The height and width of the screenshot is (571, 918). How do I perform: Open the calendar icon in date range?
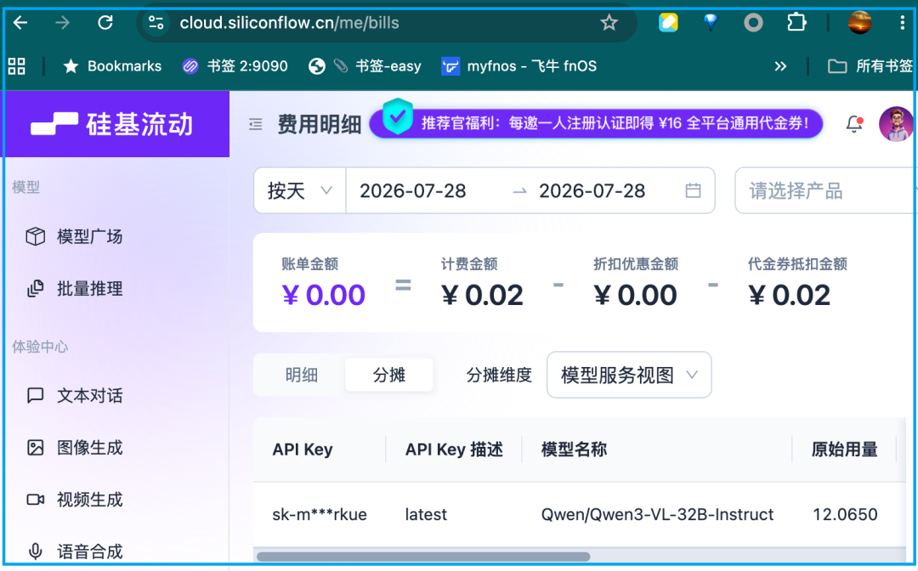point(694,190)
